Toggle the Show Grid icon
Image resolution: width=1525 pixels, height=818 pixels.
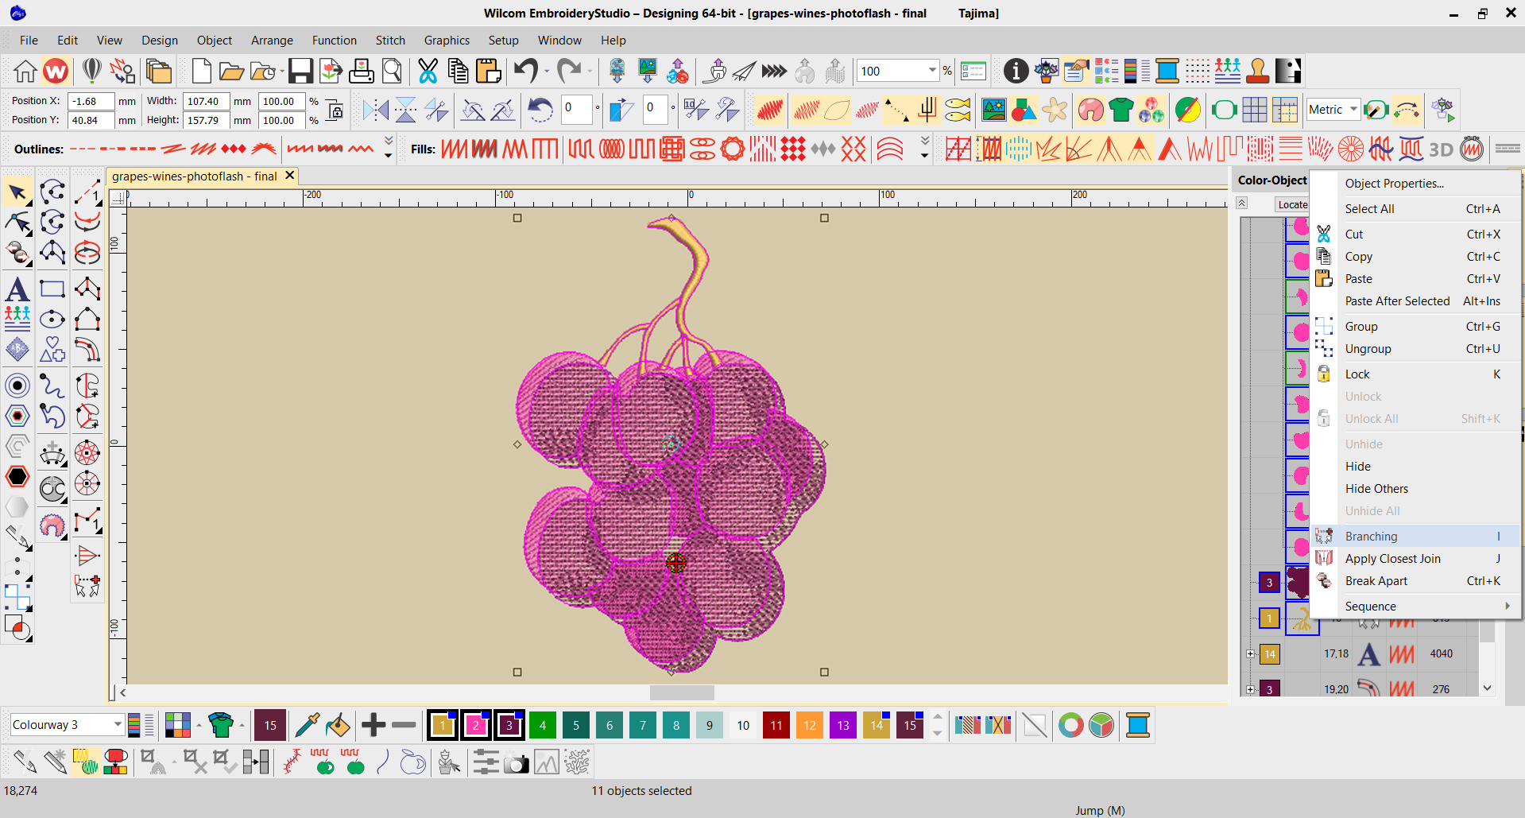(x=1254, y=110)
